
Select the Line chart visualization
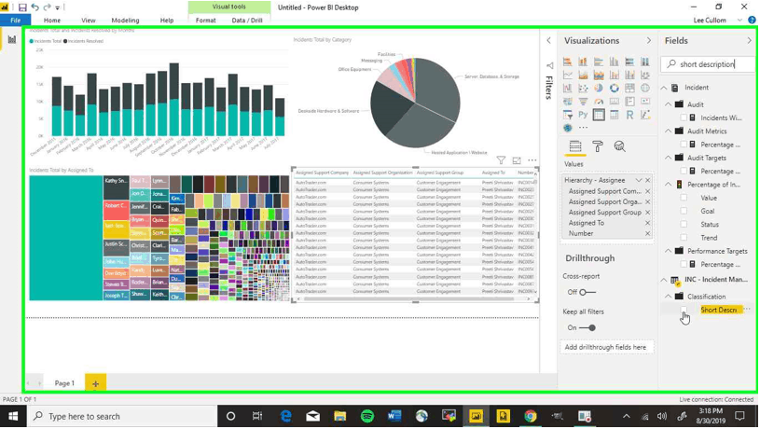[x=568, y=76]
